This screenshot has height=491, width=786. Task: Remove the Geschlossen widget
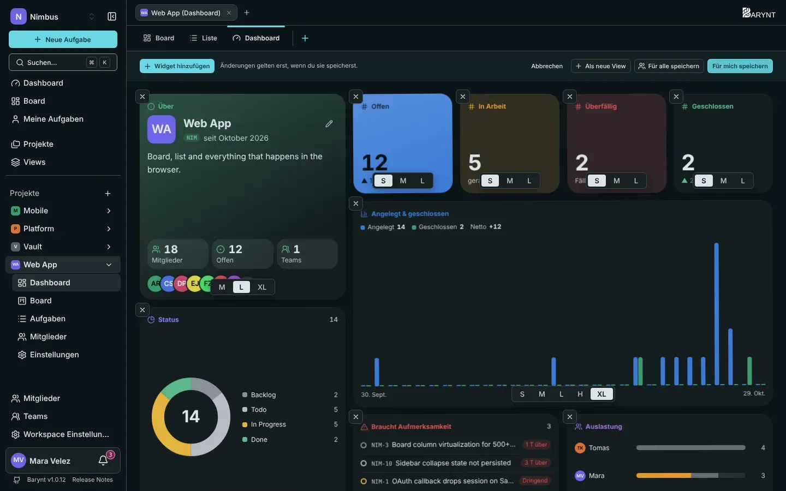(x=676, y=97)
